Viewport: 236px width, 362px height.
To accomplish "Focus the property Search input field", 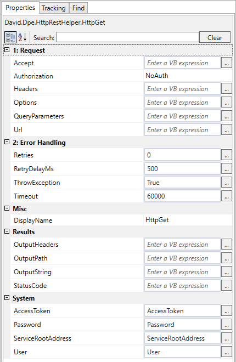I will [128, 37].
